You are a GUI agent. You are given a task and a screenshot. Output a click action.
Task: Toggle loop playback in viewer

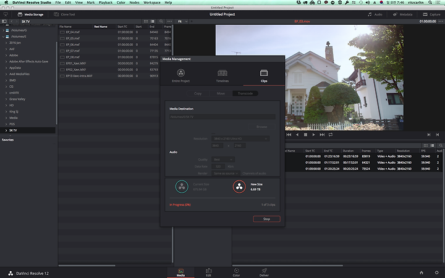click(x=331, y=135)
